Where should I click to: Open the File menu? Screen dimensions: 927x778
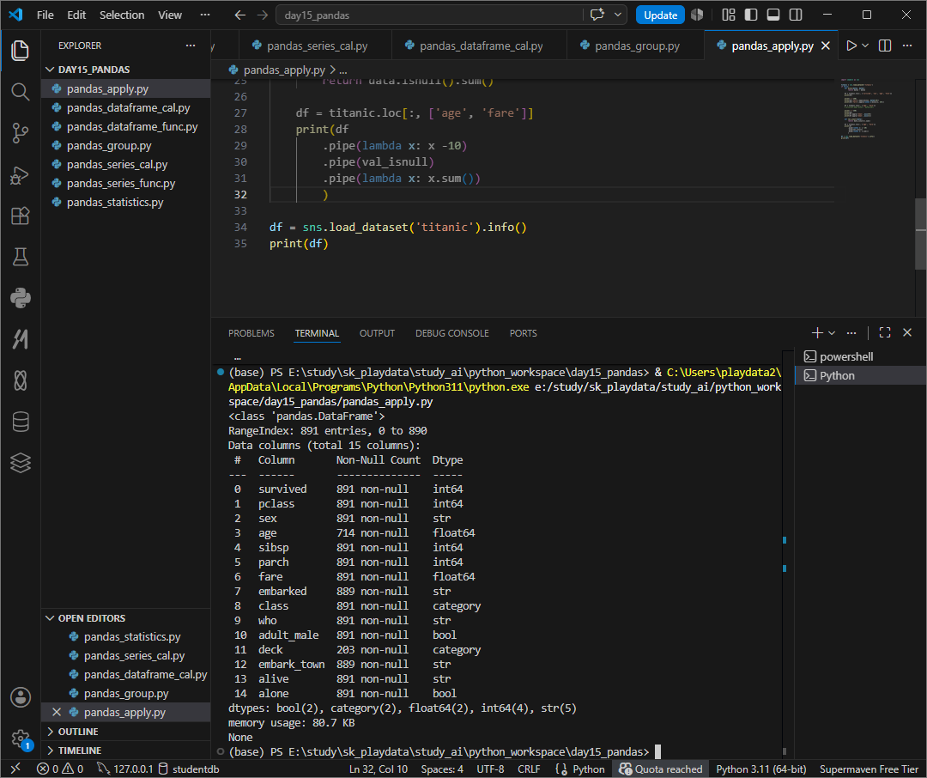point(45,15)
